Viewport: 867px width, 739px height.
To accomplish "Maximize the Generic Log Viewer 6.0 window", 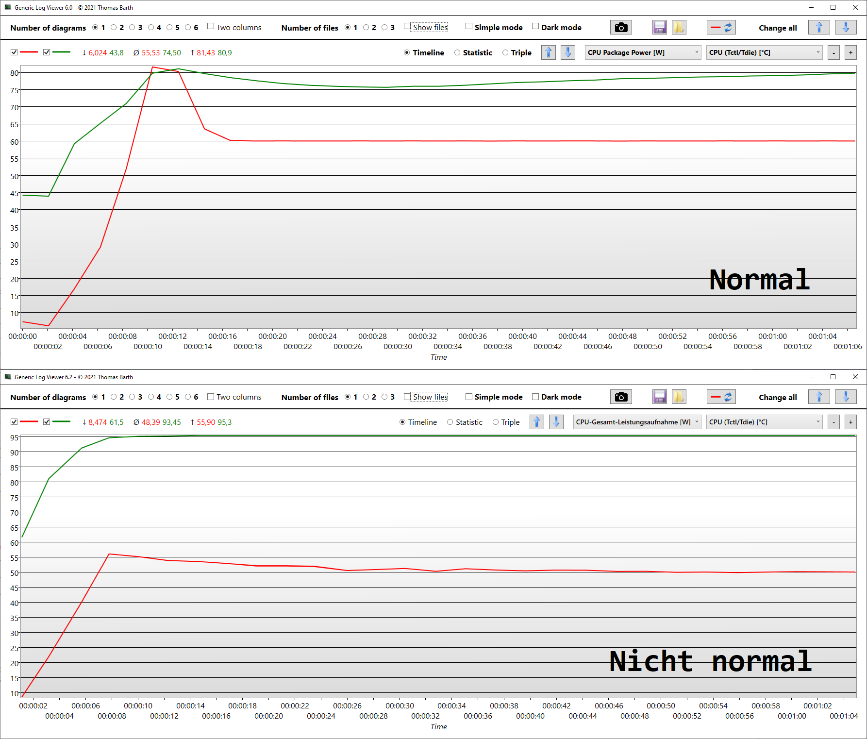I will (x=833, y=7).
